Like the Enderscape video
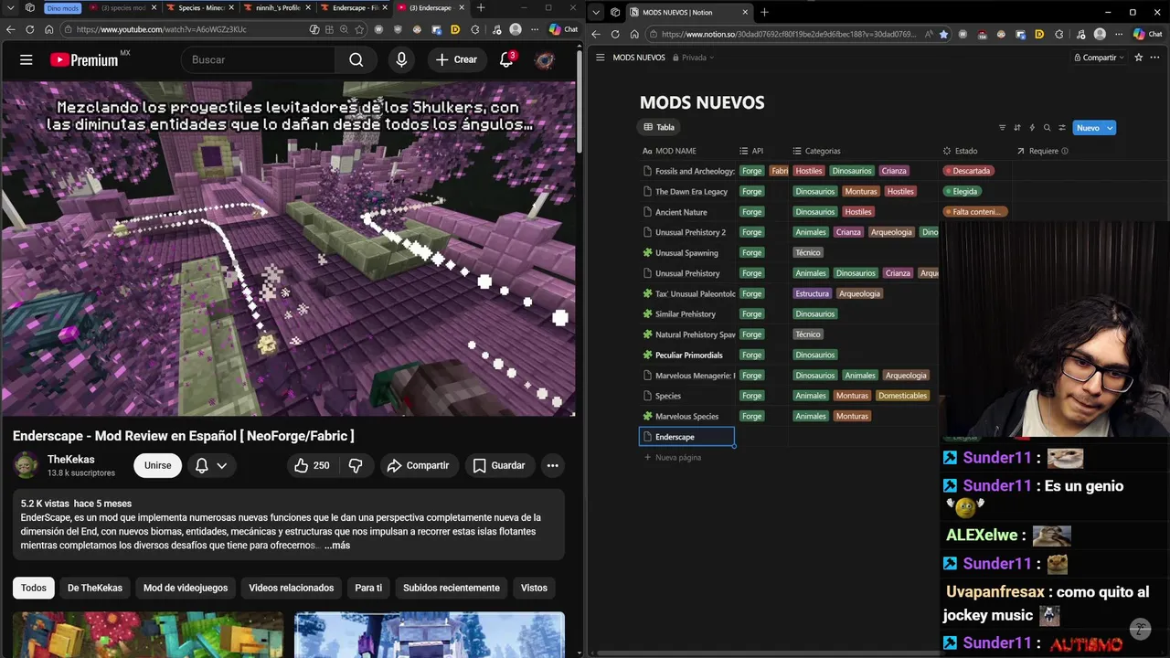The width and height of the screenshot is (1170, 658). click(x=311, y=465)
